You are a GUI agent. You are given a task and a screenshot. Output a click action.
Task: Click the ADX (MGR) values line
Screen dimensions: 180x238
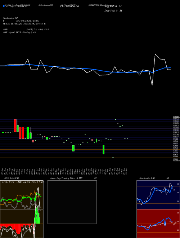26,30
